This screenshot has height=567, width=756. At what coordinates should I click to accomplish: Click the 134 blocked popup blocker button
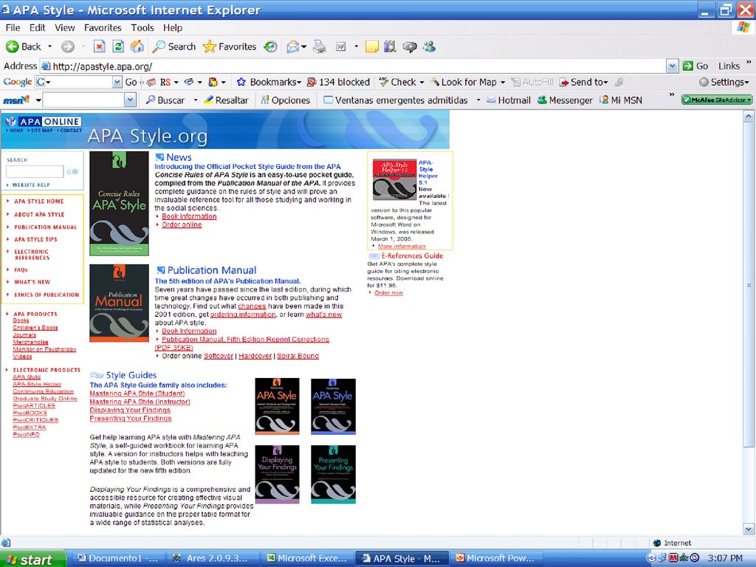(338, 82)
